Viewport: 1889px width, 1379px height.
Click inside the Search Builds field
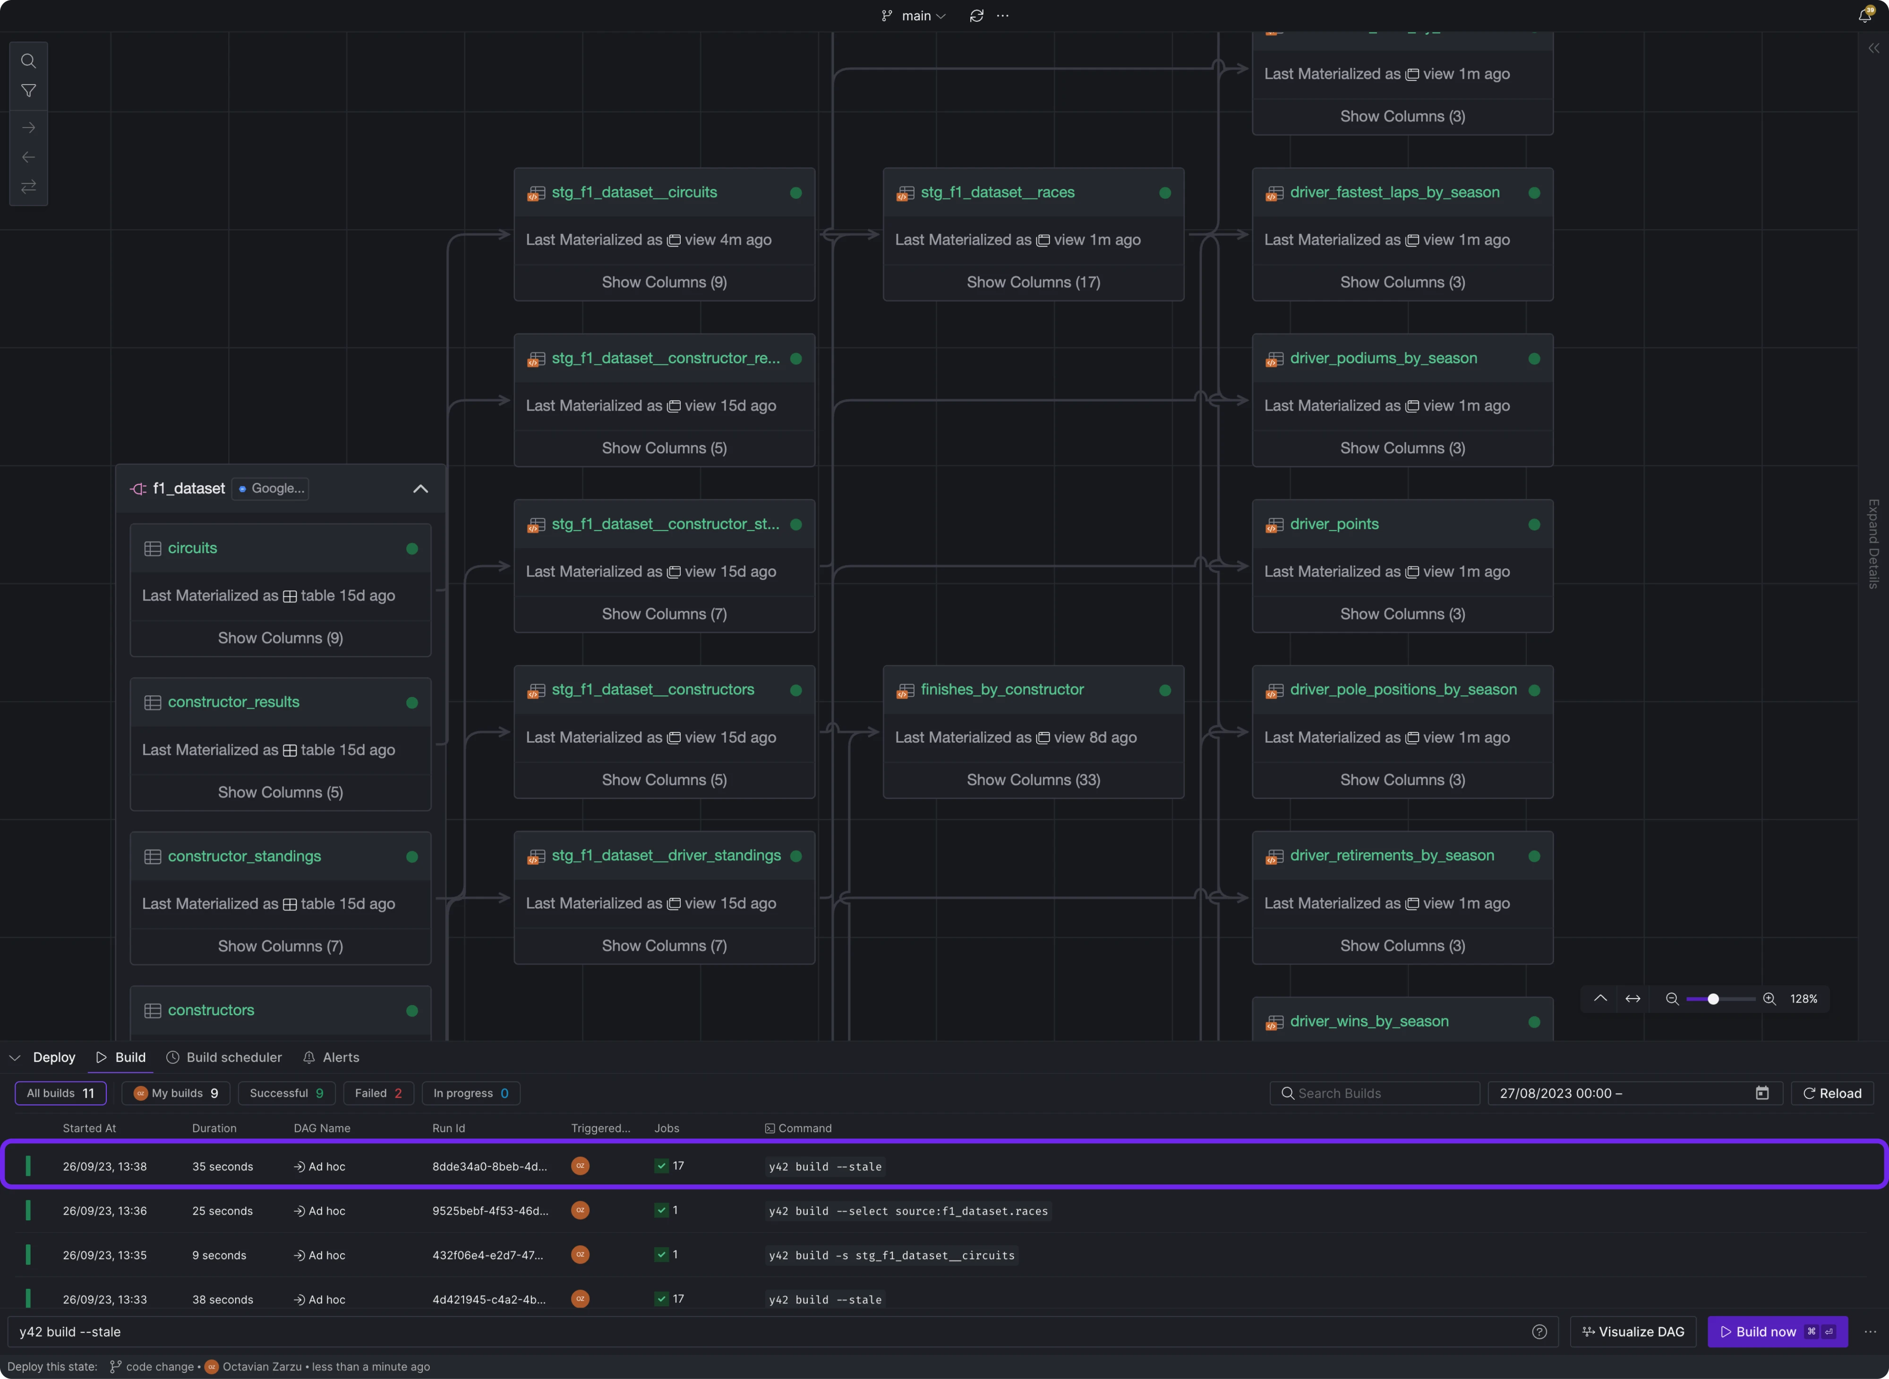coord(1373,1093)
